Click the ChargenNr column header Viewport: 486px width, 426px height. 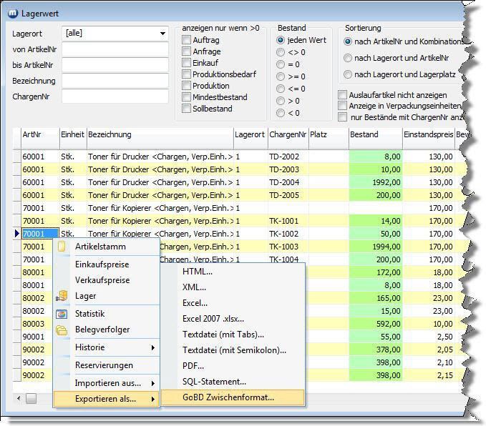coord(287,134)
